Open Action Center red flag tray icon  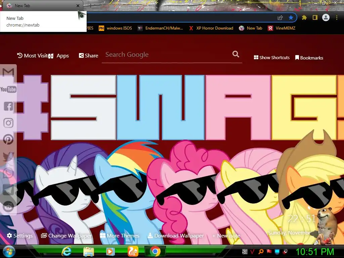[269, 251]
